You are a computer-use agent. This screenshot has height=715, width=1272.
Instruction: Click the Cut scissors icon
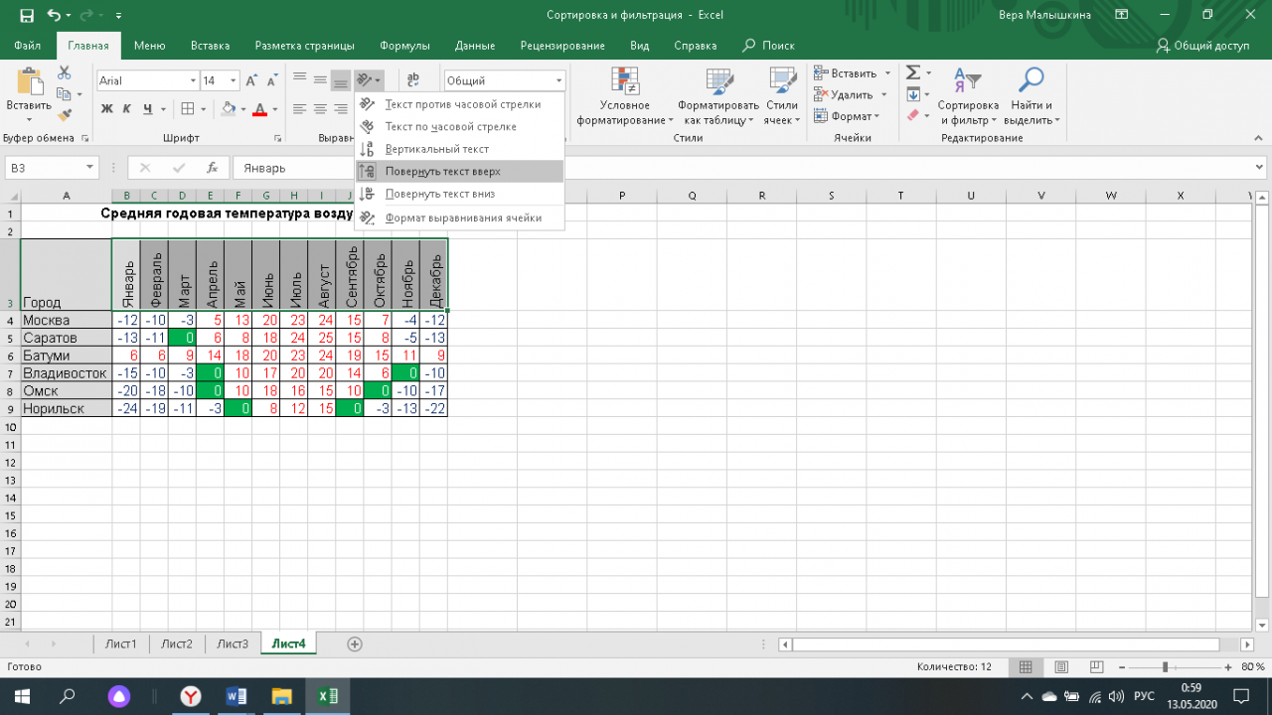(65, 73)
